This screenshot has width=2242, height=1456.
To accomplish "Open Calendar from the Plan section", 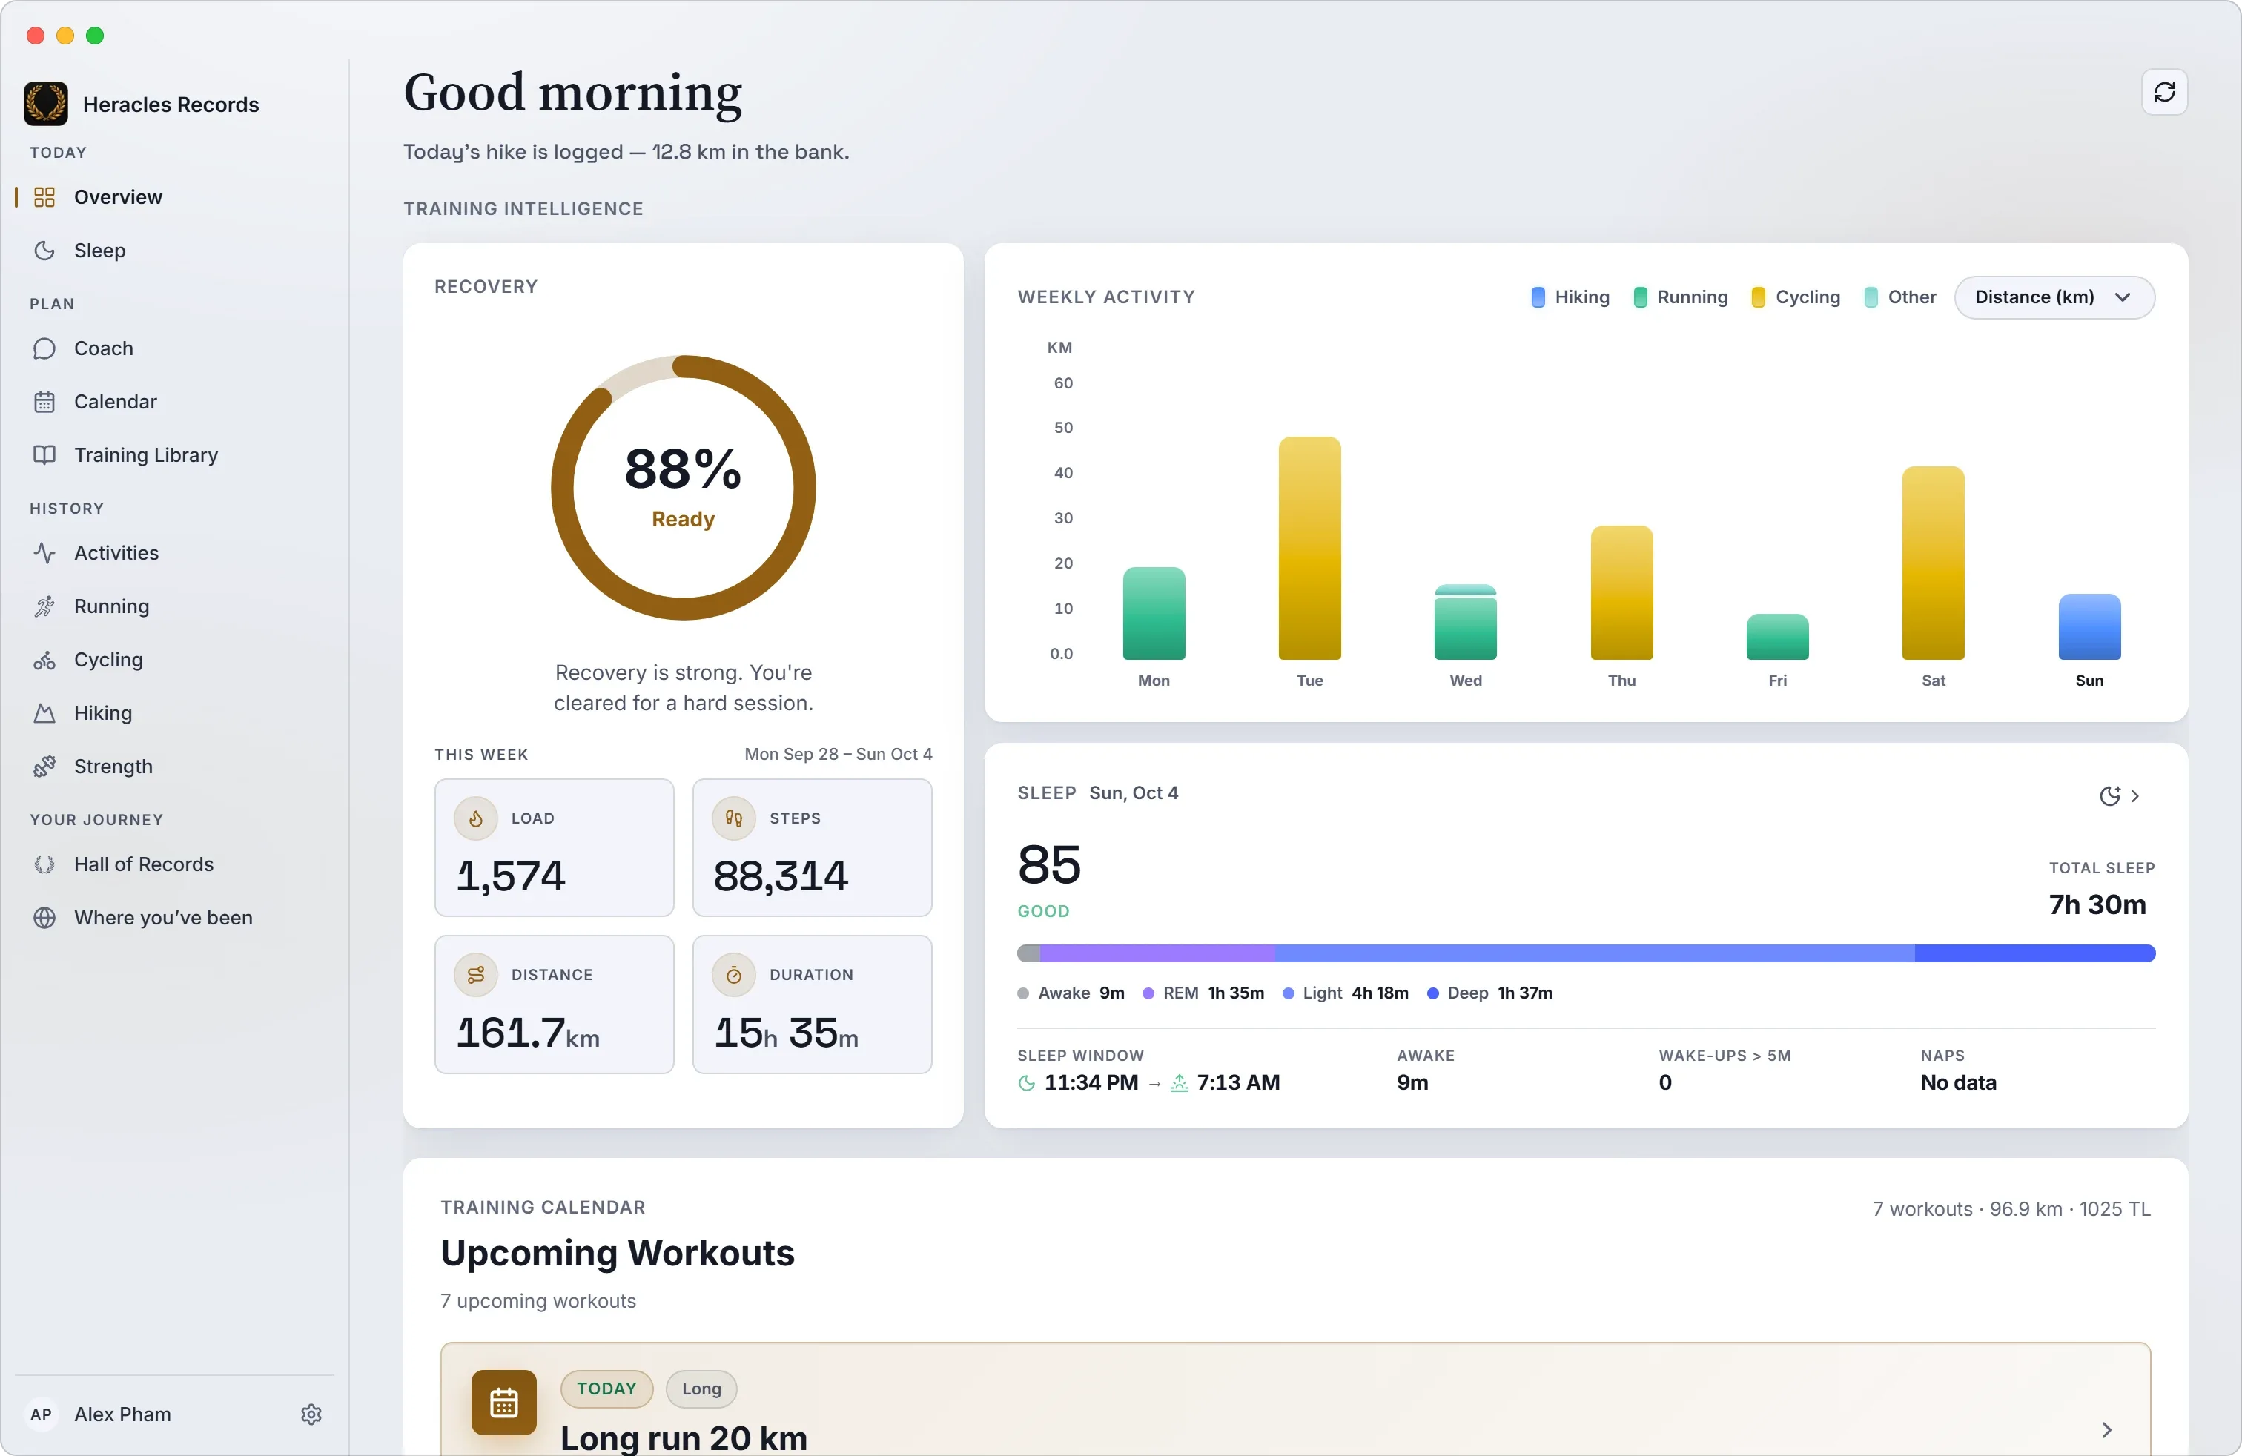I will coord(175,402).
